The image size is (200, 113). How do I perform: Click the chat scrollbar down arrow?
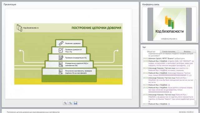pos(196,104)
